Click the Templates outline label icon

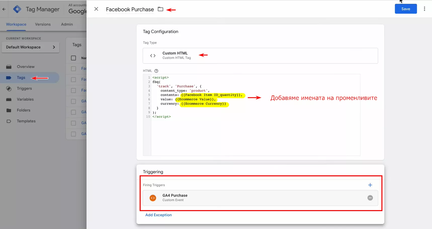tap(9, 121)
